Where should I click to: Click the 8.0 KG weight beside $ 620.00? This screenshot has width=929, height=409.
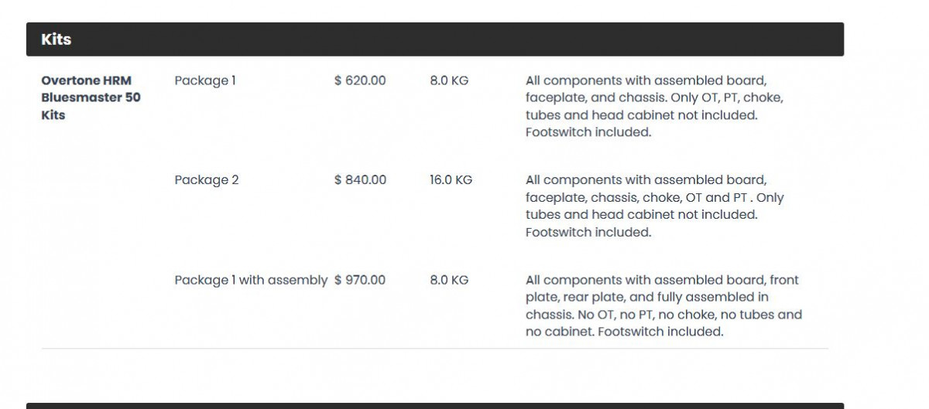tap(449, 80)
